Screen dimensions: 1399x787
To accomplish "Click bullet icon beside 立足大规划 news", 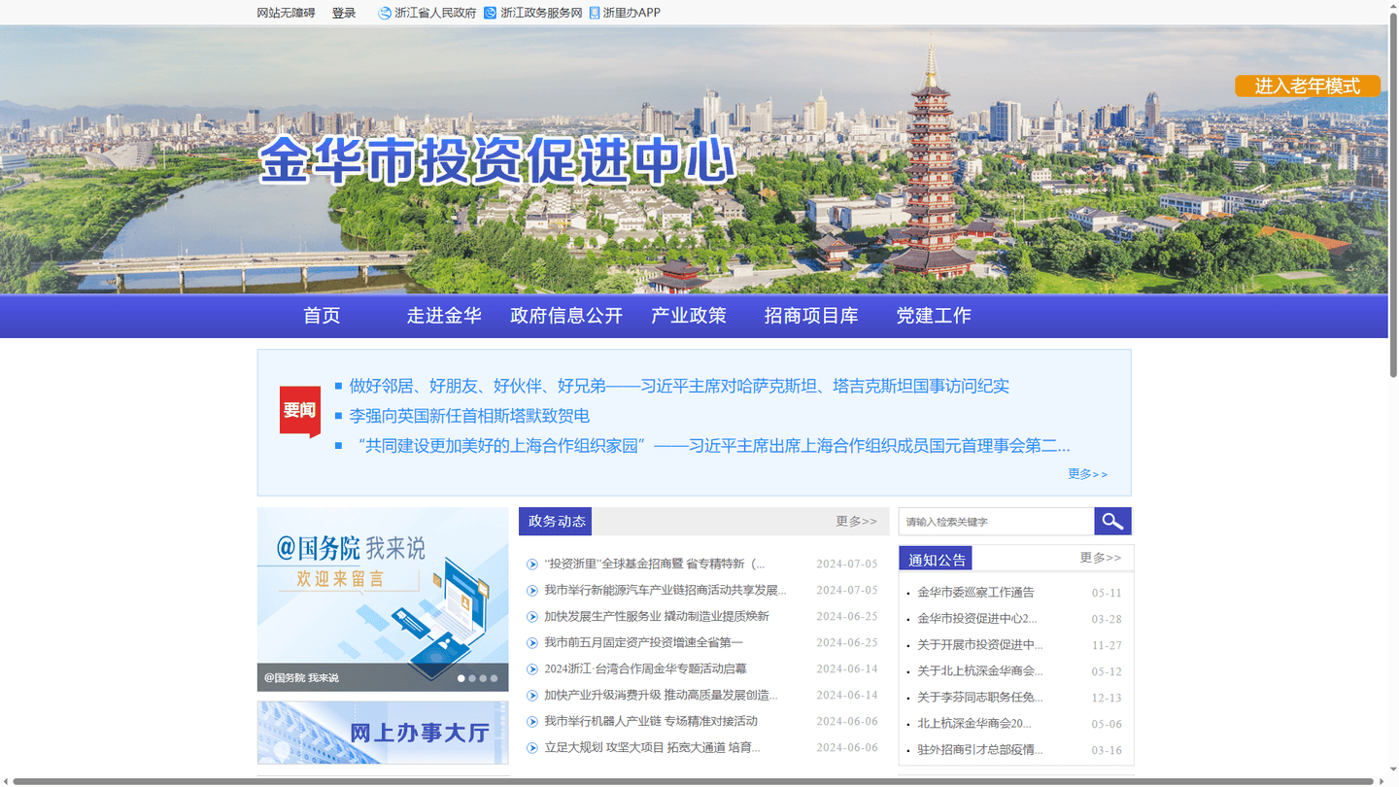I will click(x=532, y=748).
